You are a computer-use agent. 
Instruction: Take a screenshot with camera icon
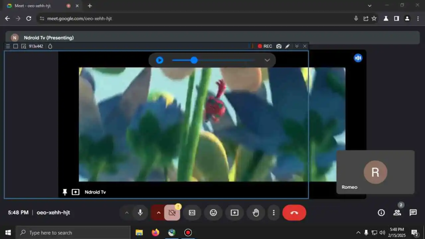pos(279,46)
